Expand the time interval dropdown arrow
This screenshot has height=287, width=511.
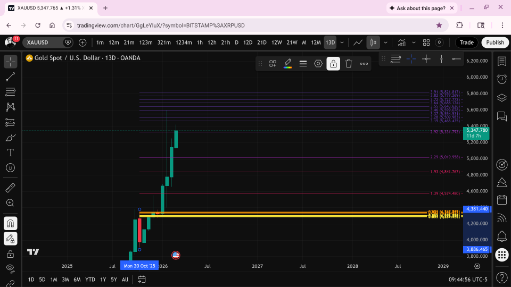(342, 43)
